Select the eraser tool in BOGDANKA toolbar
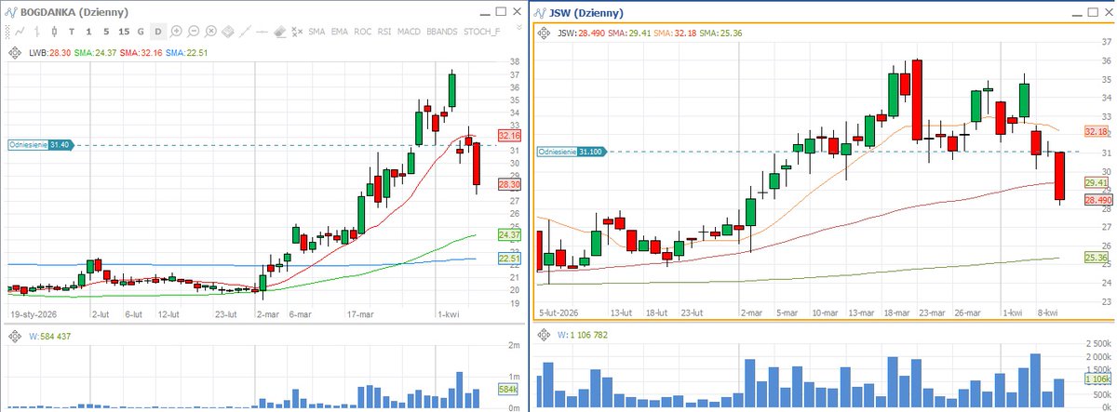1117x412 pixels. tap(280, 32)
